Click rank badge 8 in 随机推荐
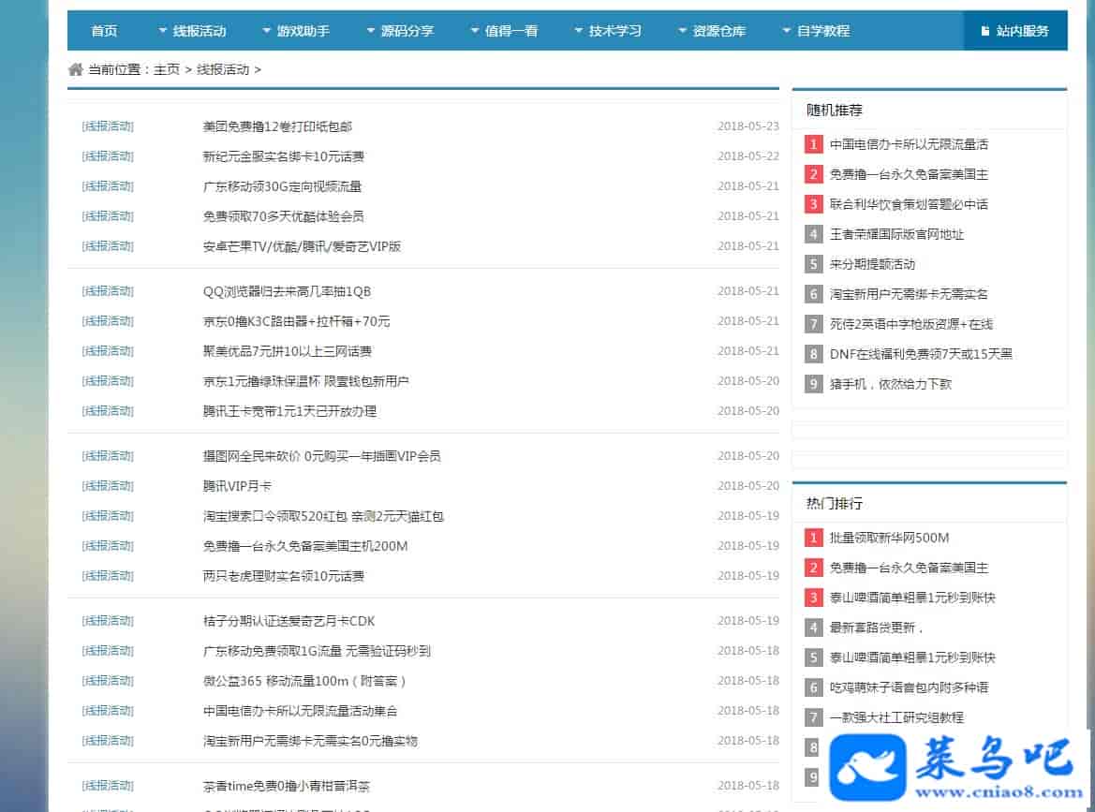 coord(813,354)
